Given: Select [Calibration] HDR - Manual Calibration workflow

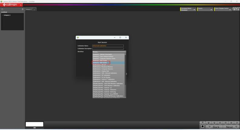Looking at the screenshot, I should (x=108, y=73).
